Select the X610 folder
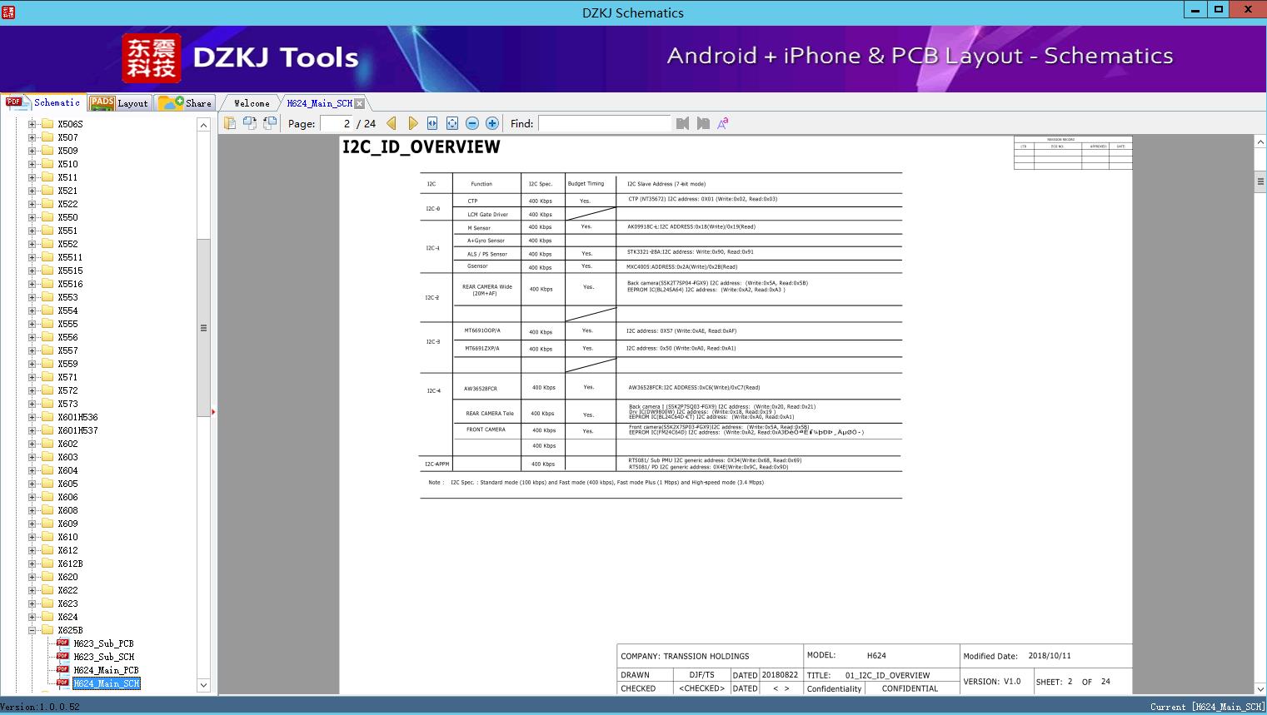This screenshot has width=1267, height=715. click(x=67, y=537)
